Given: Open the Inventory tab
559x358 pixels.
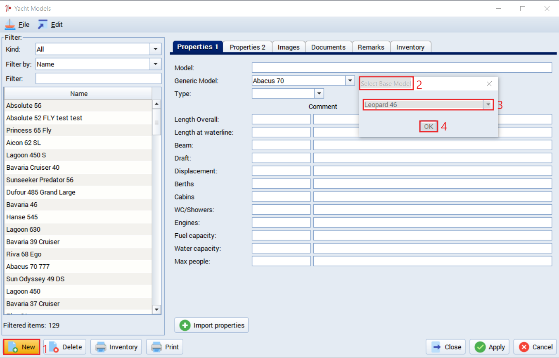Looking at the screenshot, I should pyautogui.click(x=410, y=47).
